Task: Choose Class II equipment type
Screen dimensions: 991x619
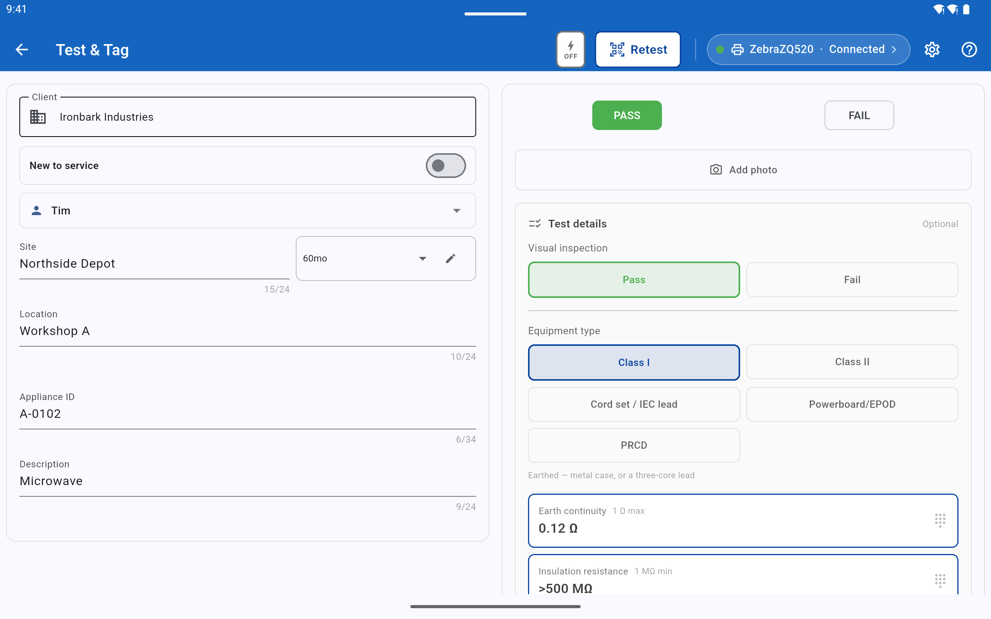Action: tap(852, 362)
